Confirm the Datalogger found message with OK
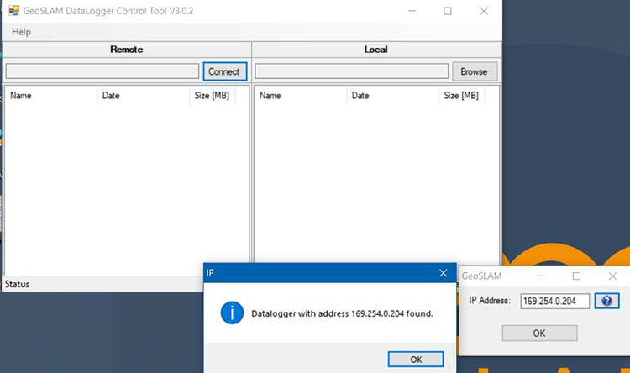Viewport: 630px width, 373px height. point(416,360)
